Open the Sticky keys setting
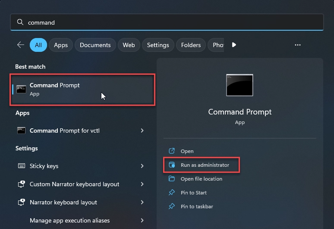The height and width of the screenshot is (229, 334). click(82, 166)
